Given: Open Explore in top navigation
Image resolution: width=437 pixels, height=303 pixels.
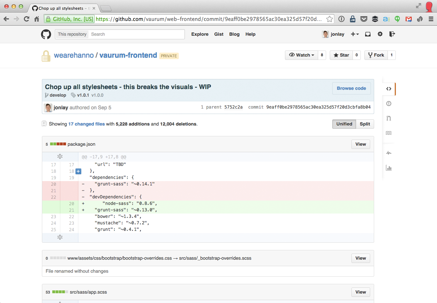Looking at the screenshot, I should [200, 34].
